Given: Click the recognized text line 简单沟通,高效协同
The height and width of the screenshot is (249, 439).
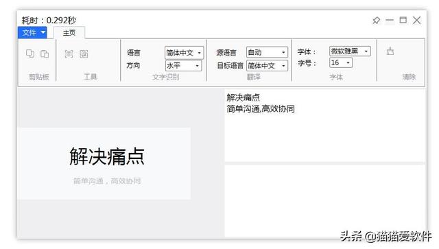Looking at the screenshot, I should click(x=261, y=109).
